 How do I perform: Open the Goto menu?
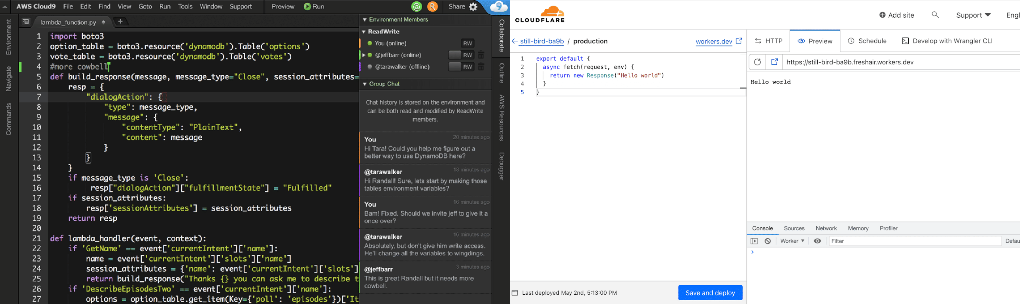(145, 7)
